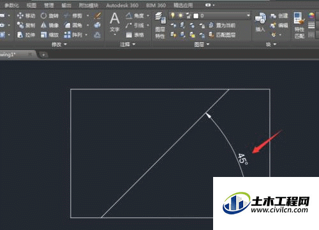Click Match Properties (特性匹配) button
The image size is (319, 230).
(x=299, y=26)
